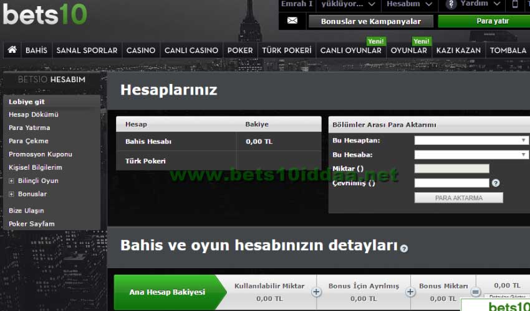Click plus icon between Kullanılabilir Miktar and Bonus
This screenshot has height=311, width=530.
316,292
